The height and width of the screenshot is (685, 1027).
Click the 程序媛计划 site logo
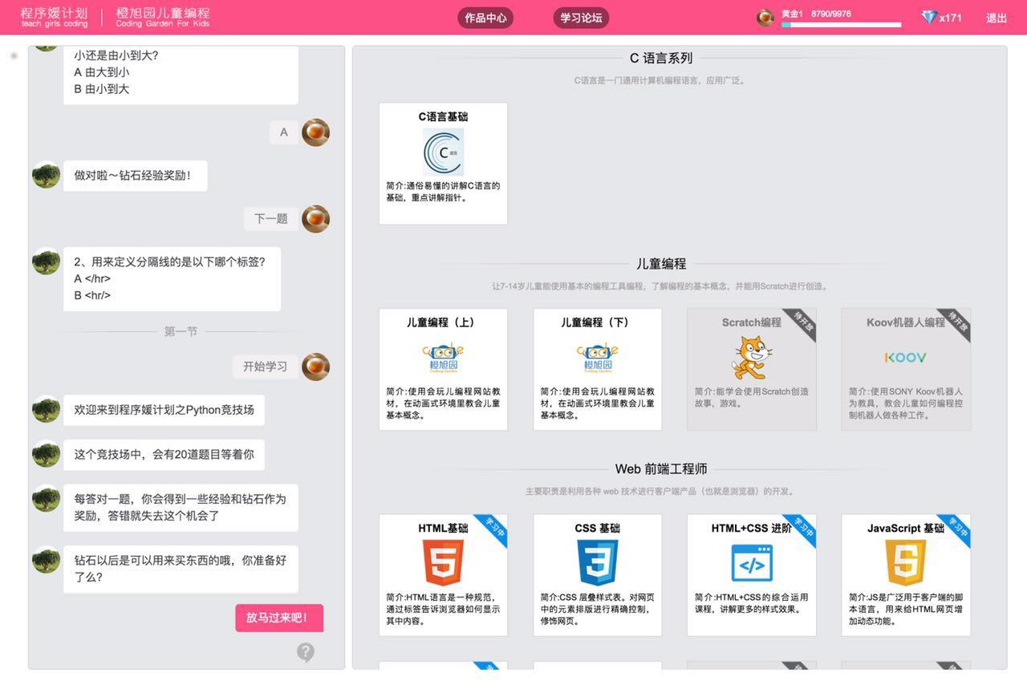(x=55, y=17)
